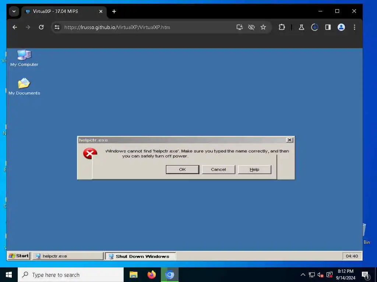Open Windows clock showing 8:12 PM
This screenshot has height=282, width=377.
coord(345,275)
